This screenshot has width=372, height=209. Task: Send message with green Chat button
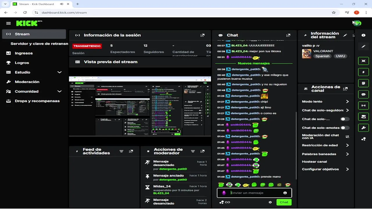pyautogui.click(x=284, y=202)
